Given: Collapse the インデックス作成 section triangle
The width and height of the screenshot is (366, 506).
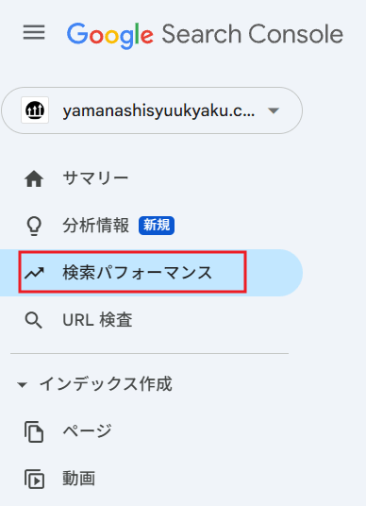Looking at the screenshot, I should pyautogui.click(x=23, y=384).
